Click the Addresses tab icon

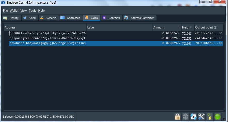[x=62, y=18]
